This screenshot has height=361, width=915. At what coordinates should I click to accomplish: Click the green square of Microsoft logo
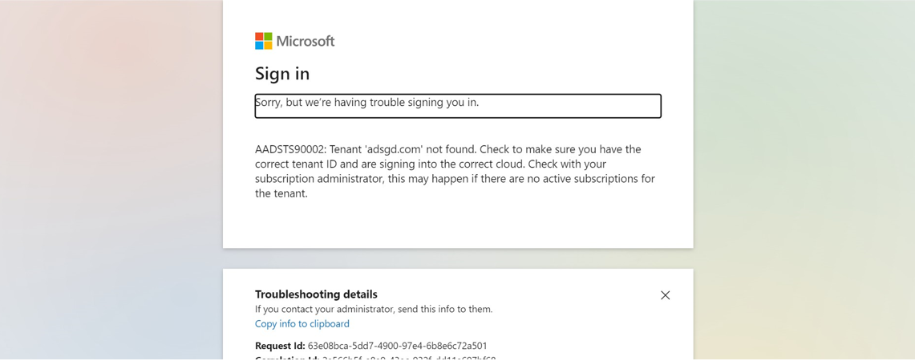268,36
